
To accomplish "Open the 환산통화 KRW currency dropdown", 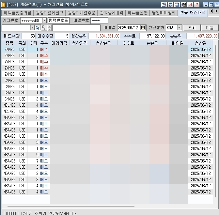I will [x=179, y=28].
